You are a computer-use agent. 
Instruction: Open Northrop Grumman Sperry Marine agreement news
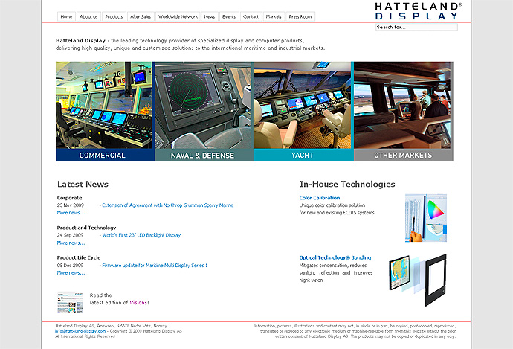click(x=167, y=205)
